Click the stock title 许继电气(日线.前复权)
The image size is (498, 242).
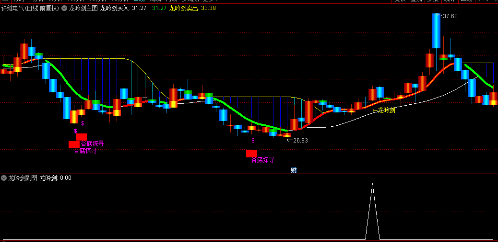click(x=31, y=9)
